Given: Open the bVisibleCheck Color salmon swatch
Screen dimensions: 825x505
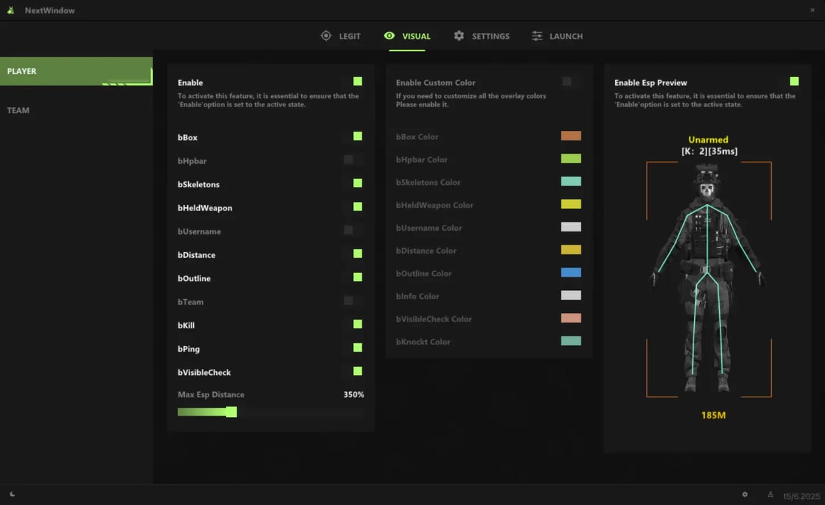Looking at the screenshot, I should [571, 318].
